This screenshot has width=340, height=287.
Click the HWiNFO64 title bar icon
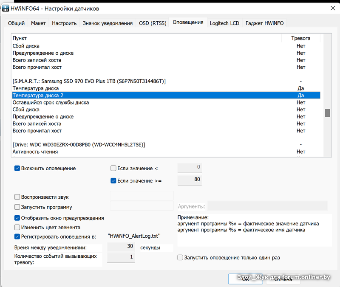[6, 8]
